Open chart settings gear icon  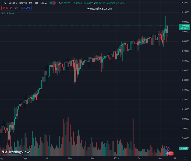(x=185, y=159)
